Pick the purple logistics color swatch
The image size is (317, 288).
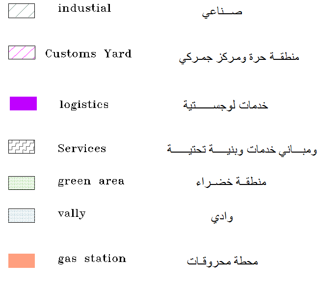(23, 104)
